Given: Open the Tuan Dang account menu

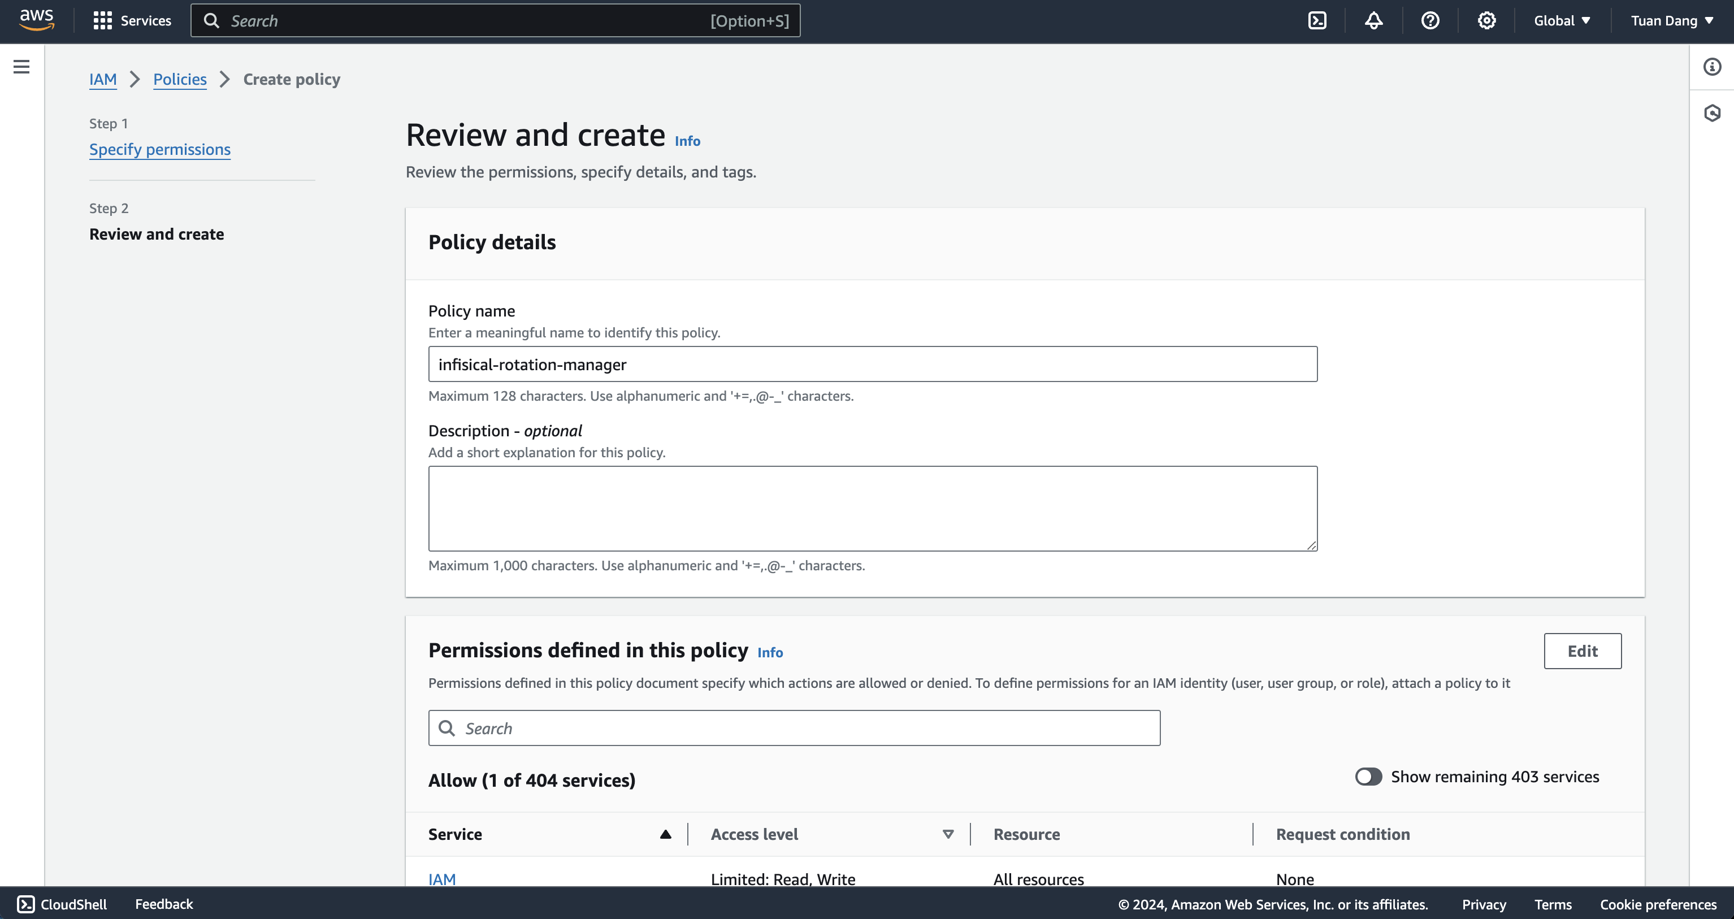Looking at the screenshot, I should tap(1672, 21).
